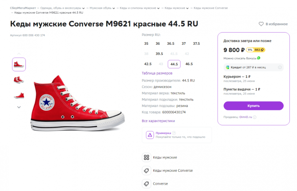Pick size 39.5
The width and height of the screenshot is (297, 191).
tap(159, 54)
